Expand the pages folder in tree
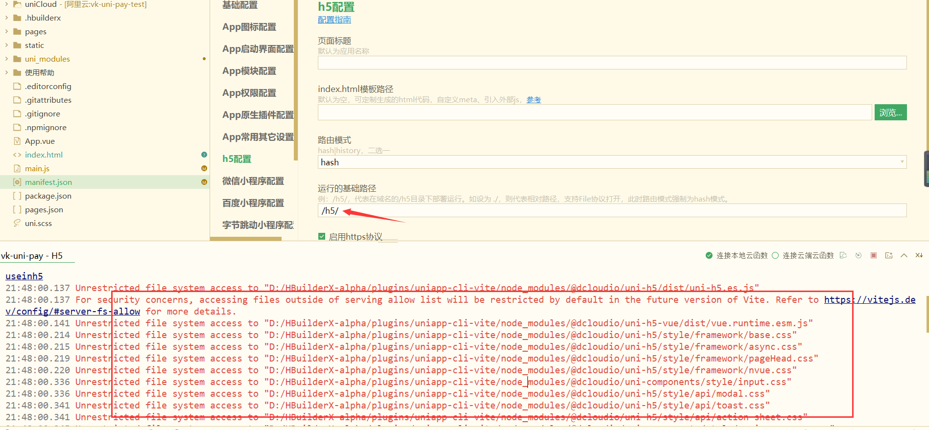Screen dimensions: 929x430 (6, 31)
